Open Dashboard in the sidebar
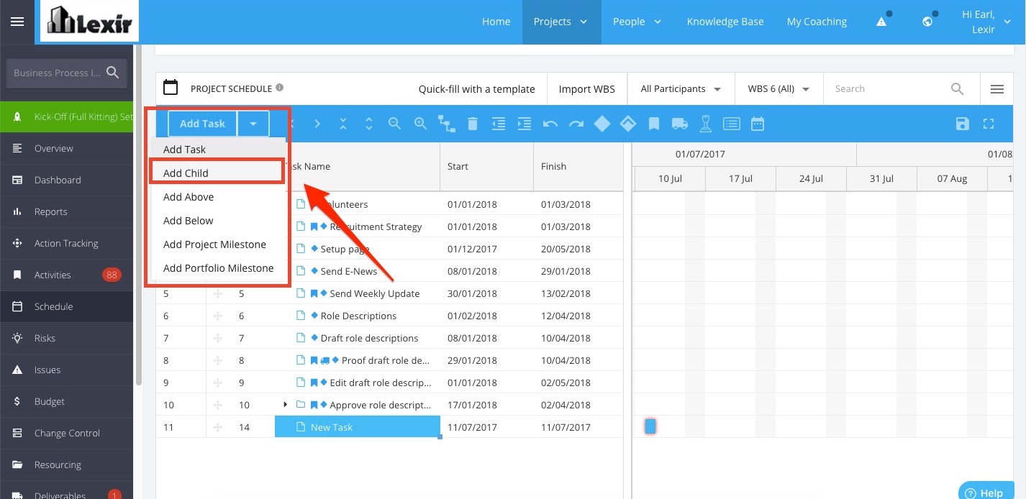Viewport: 1026px width, 499px height. coord(66,180)
